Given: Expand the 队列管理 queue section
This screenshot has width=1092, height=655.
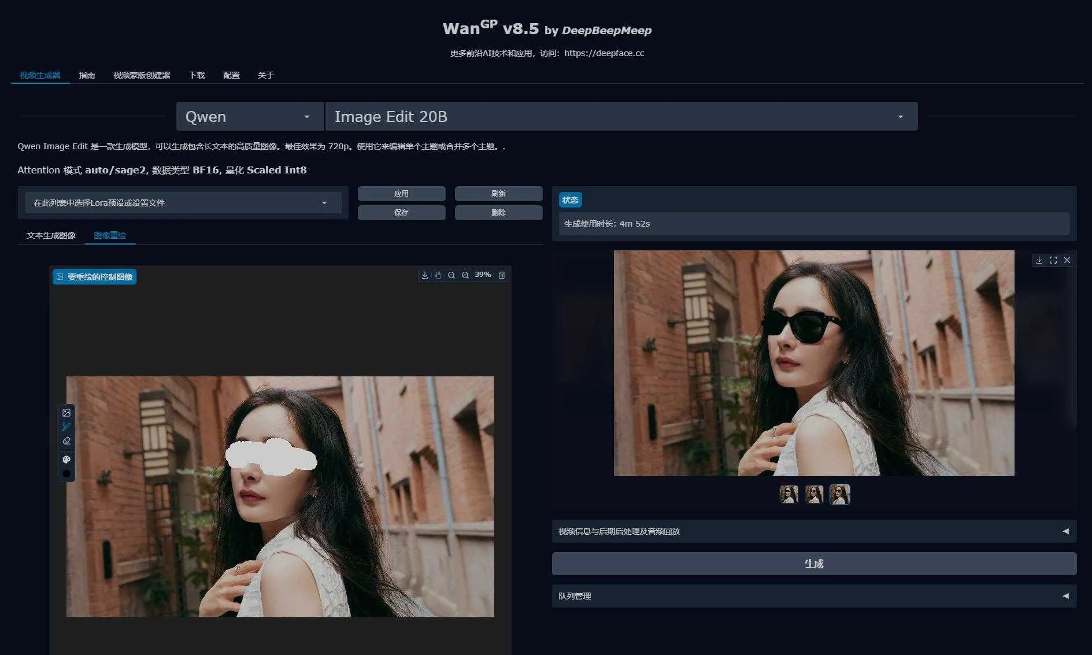Looking at the screenshot, I should [x=813, y=596].
